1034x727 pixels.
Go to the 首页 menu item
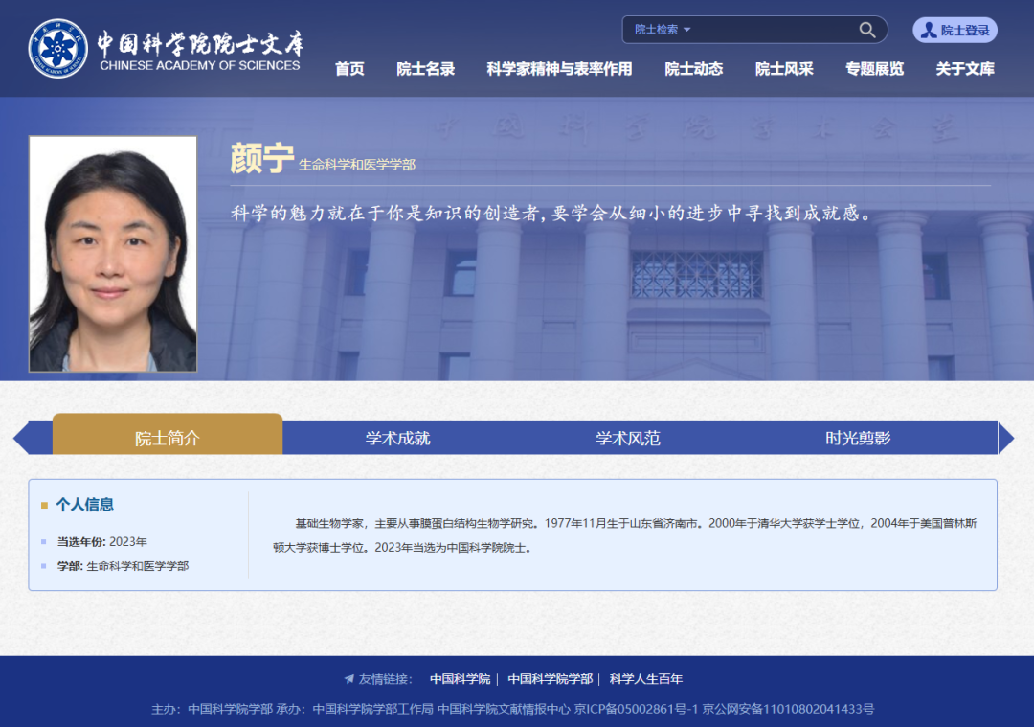(x=349, y=69)
